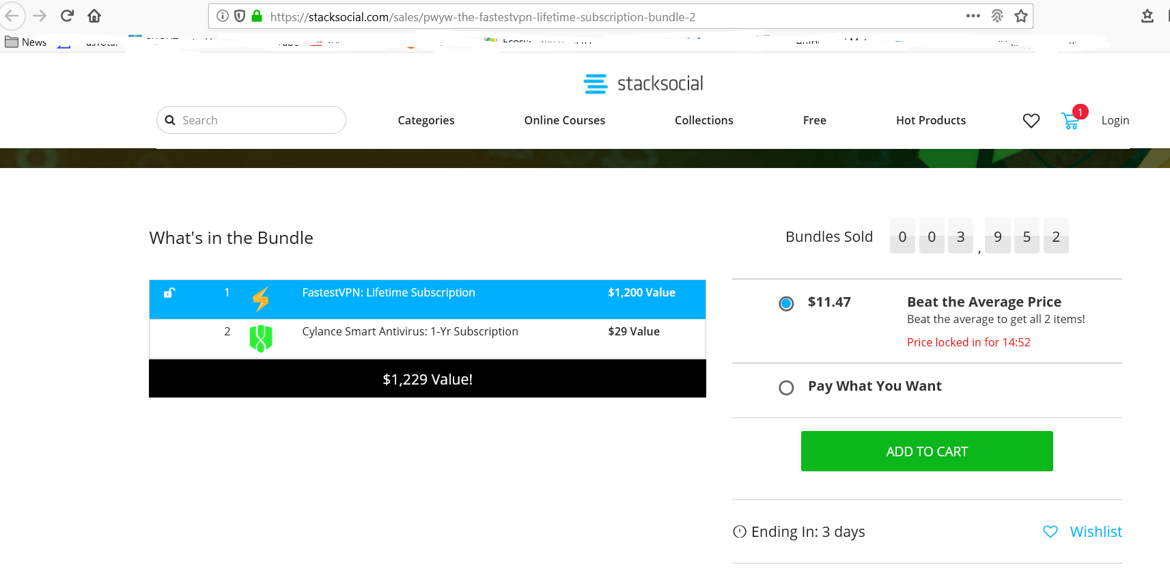
Task: Open wishlist heart in the navigation
Action: (1031, 121)
